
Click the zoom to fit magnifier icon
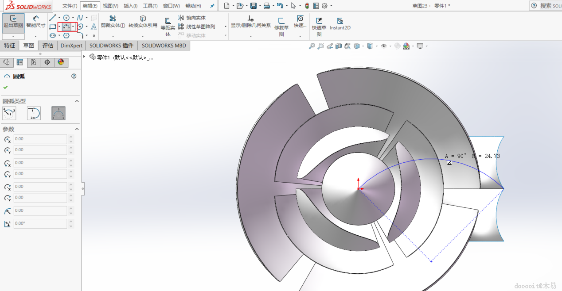coord(312,46)
